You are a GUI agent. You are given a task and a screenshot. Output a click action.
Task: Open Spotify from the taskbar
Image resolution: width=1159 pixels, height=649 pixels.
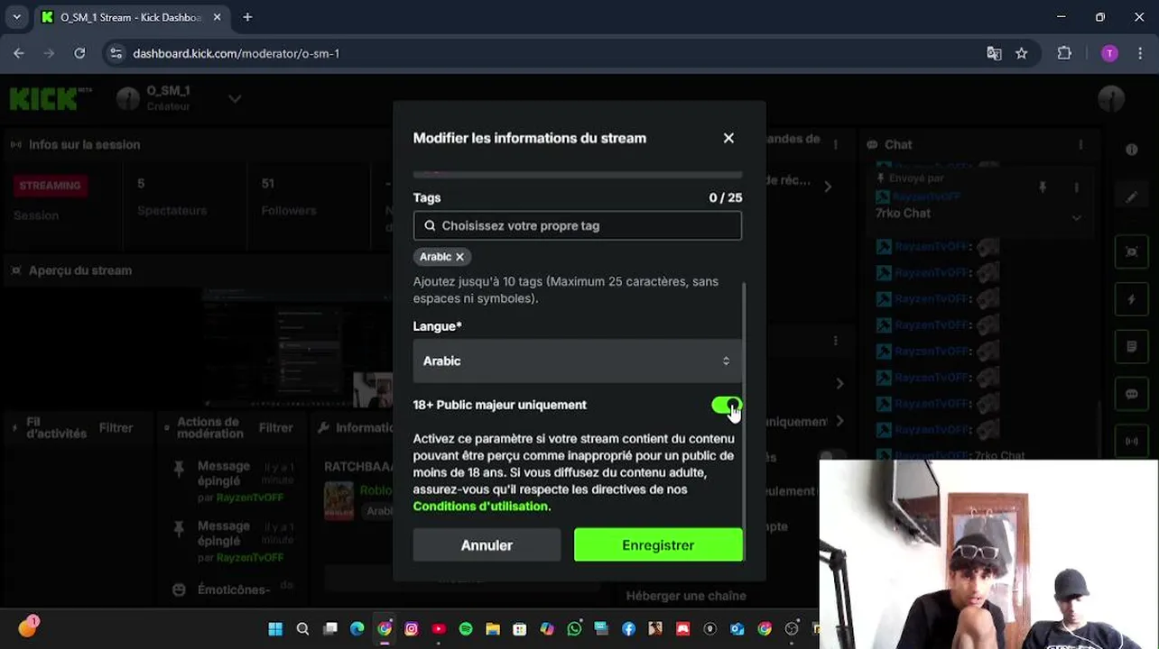coord(466,629)
